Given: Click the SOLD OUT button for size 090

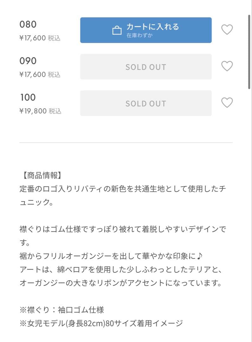Looking at the screenshot, I should point(146,67).
